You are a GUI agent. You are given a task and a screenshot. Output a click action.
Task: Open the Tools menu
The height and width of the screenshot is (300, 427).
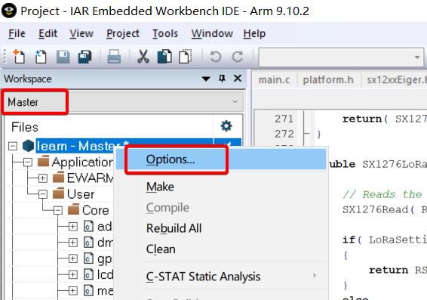tap(165, 33)
